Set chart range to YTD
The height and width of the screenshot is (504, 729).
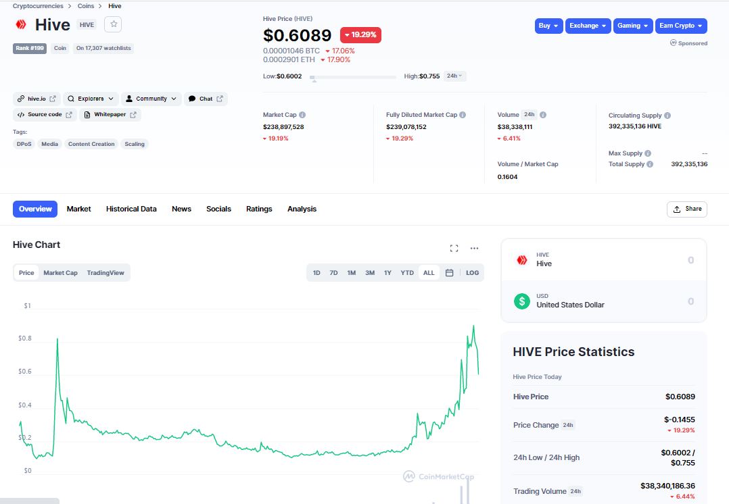[x=407, y=273]
